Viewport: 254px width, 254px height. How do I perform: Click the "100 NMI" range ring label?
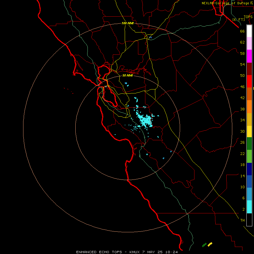click(128, 23)
